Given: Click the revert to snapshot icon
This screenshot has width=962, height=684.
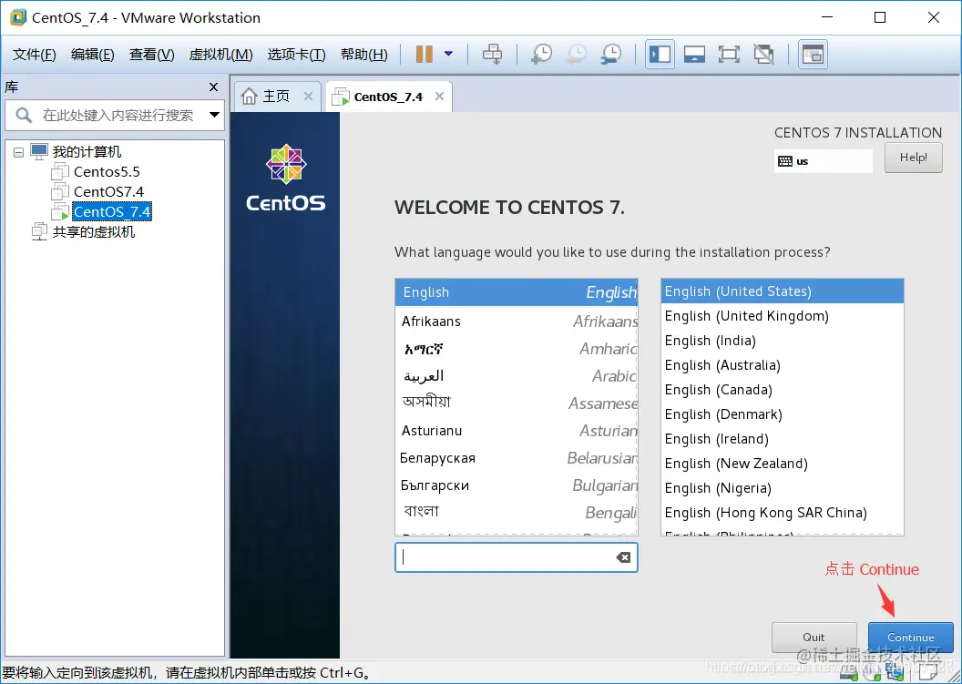Looking at the screenshot, I should click(x=576, y=54).
